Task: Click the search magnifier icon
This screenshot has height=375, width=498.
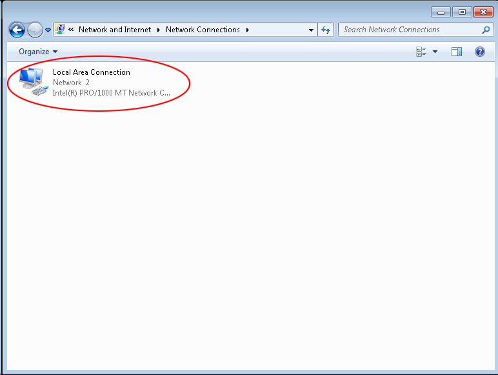Action: point(486,30)
